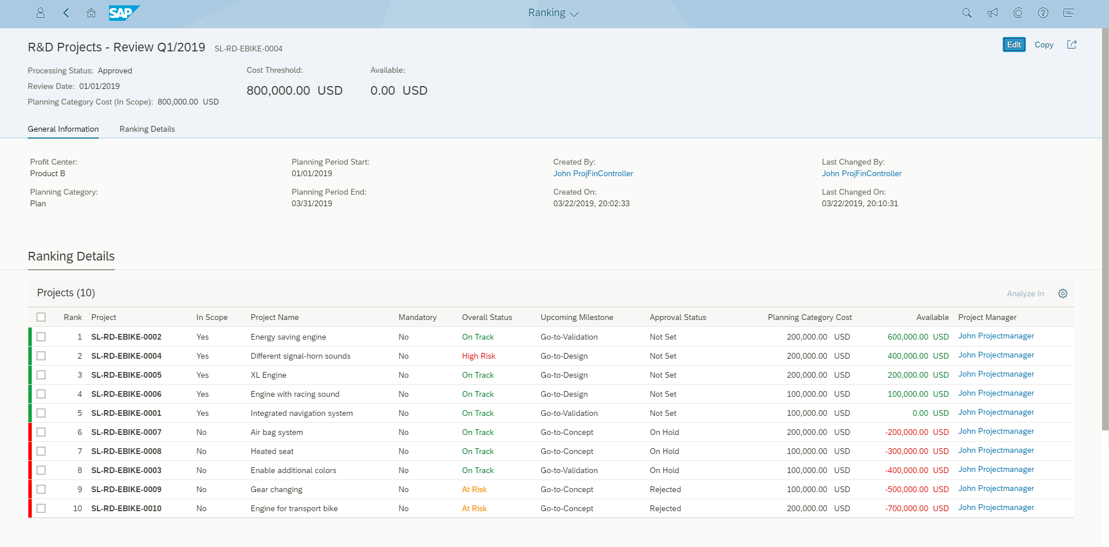Click the Copy button
The image size is (1109, 547).
pyautogui.click(x=1043, y=44)
